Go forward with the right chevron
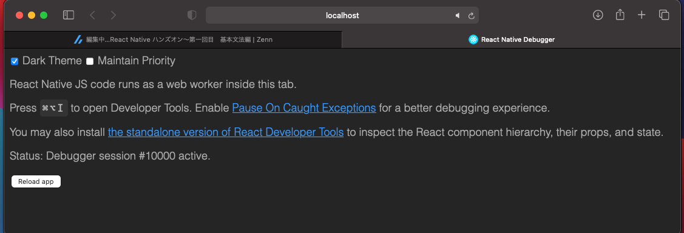The width and height of the screenshot is (684, 233). pos(113,15)
